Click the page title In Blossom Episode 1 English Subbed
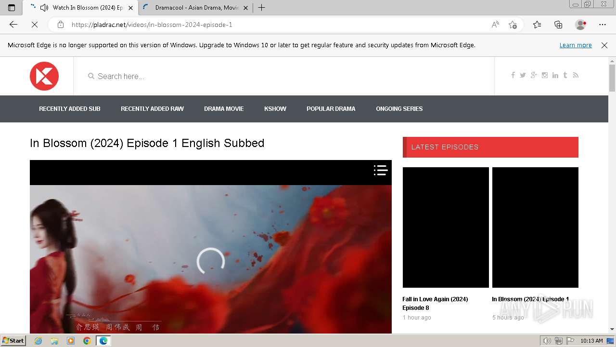616x347 pixels. coord(147,143)
